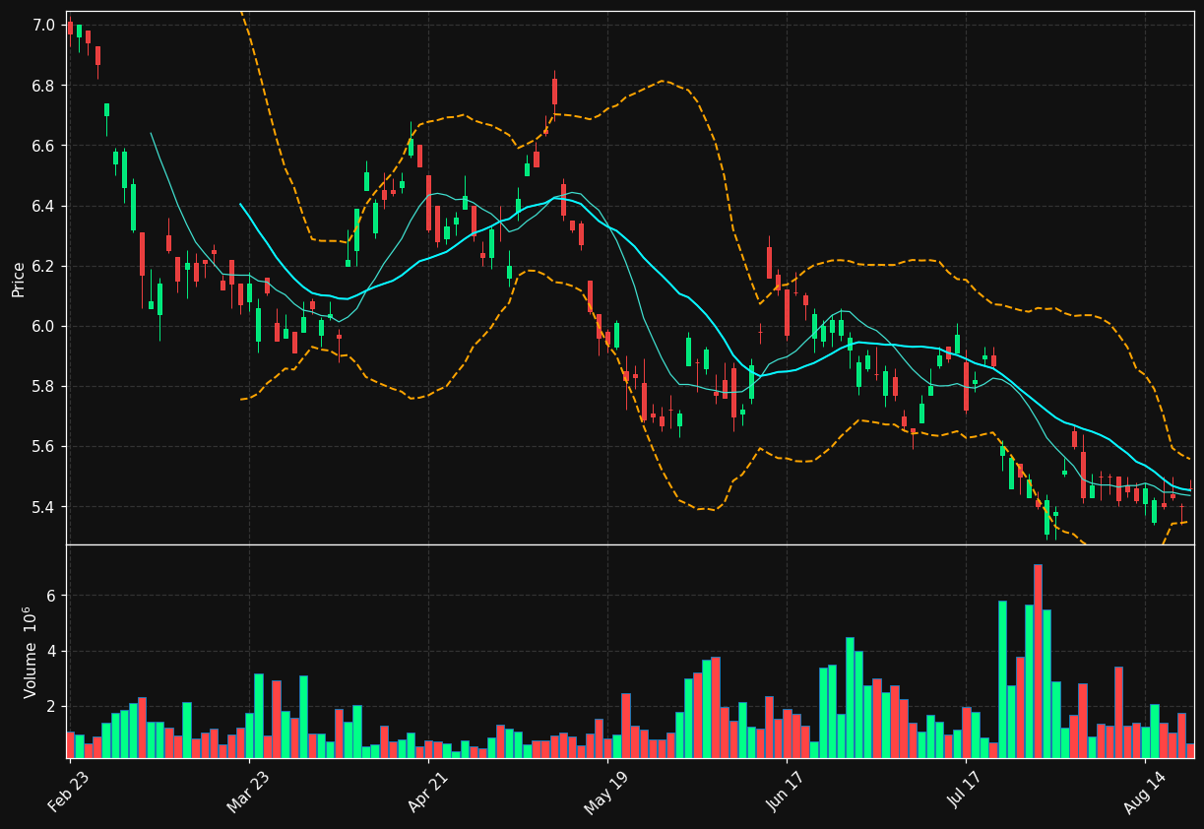Click the Mar 23 date label
The height and width of the screenshot is (829, 1204).
[x=248, y=794]
